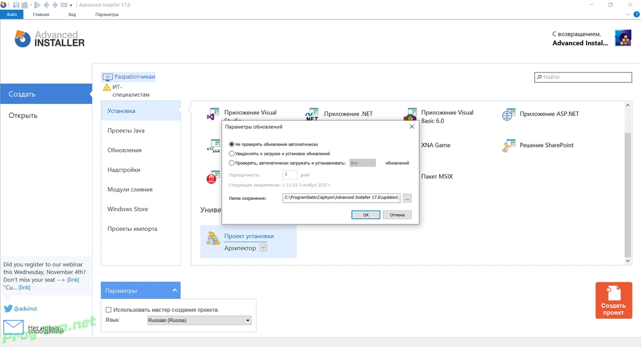Click the user avatar icon at top right
Screen dimensions: 641x347
[x=623, y=38]
